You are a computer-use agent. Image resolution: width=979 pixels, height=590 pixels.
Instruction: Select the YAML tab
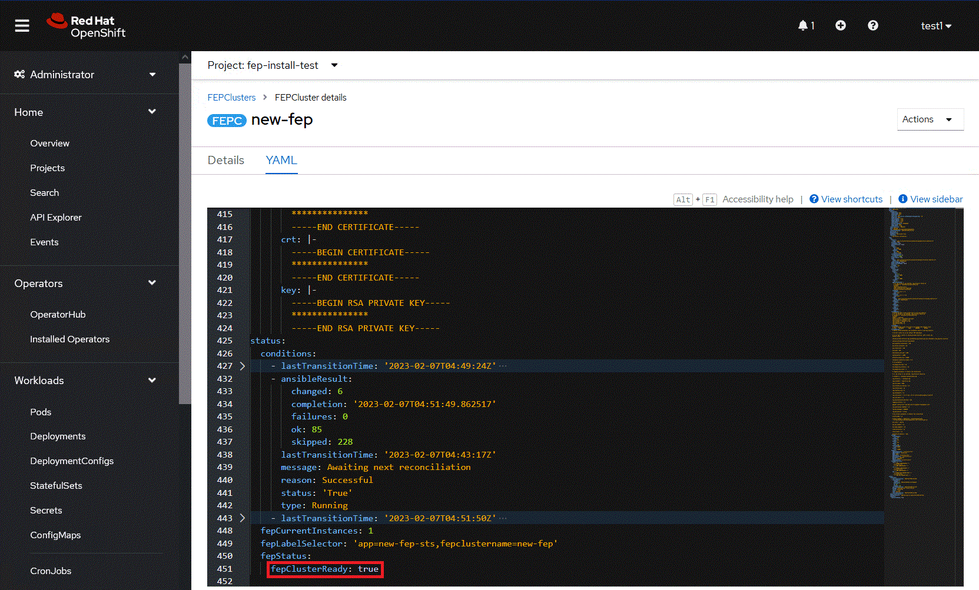click(281, 161)
